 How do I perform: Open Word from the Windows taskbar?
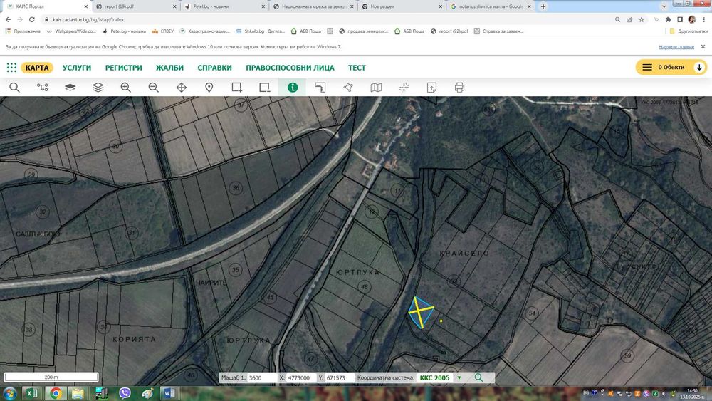point(169,392)
